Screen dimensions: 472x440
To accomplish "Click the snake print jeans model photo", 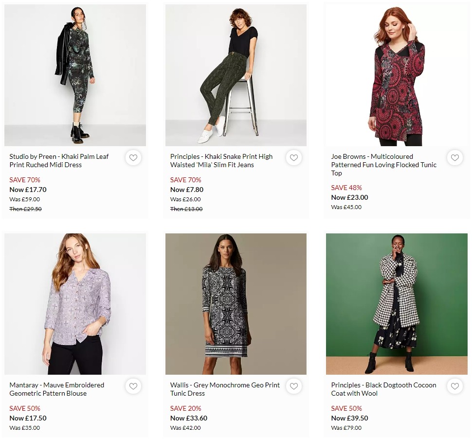I will (236, 75).
